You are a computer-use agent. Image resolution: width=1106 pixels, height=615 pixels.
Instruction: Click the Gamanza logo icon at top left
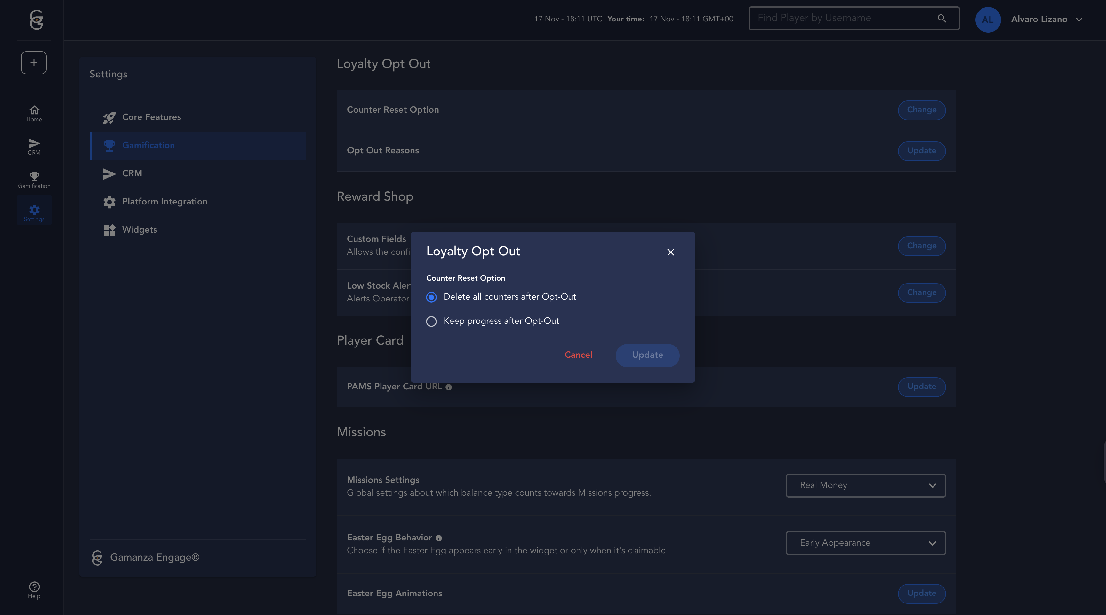pyautogui.click(x=36, y=20)
